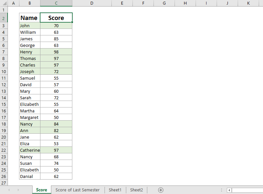The height and width of the screenshot is (194, 263).
Task: Open the Score of Last Semester sheet
Action: point(78,190)
